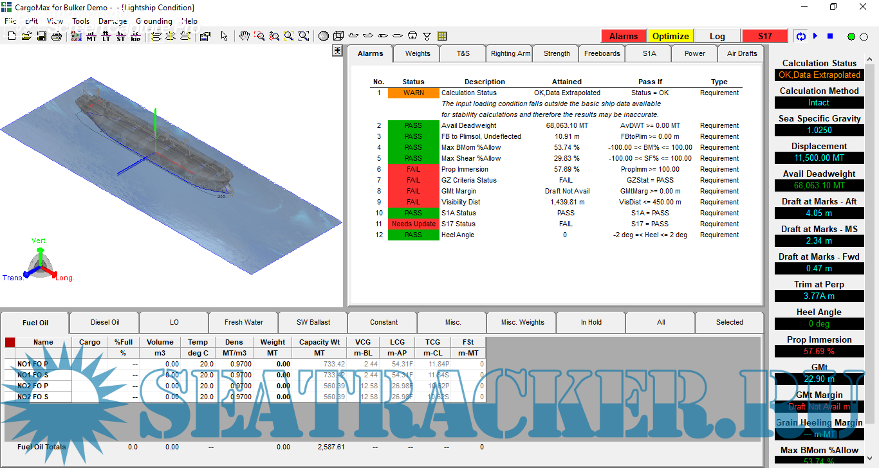Switch to the Righting Arm tab

(x=510, y=53)
